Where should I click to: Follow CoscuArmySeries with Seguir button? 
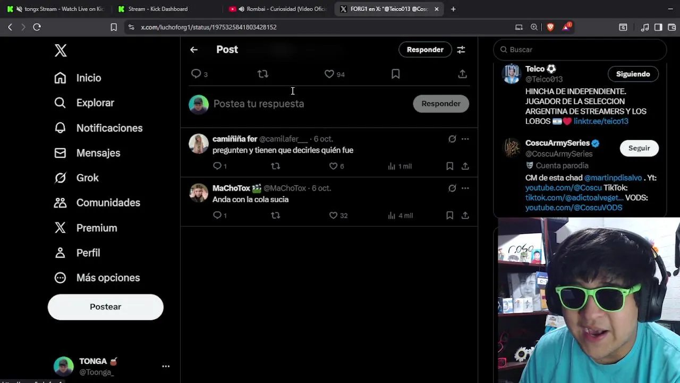point(639,148)
